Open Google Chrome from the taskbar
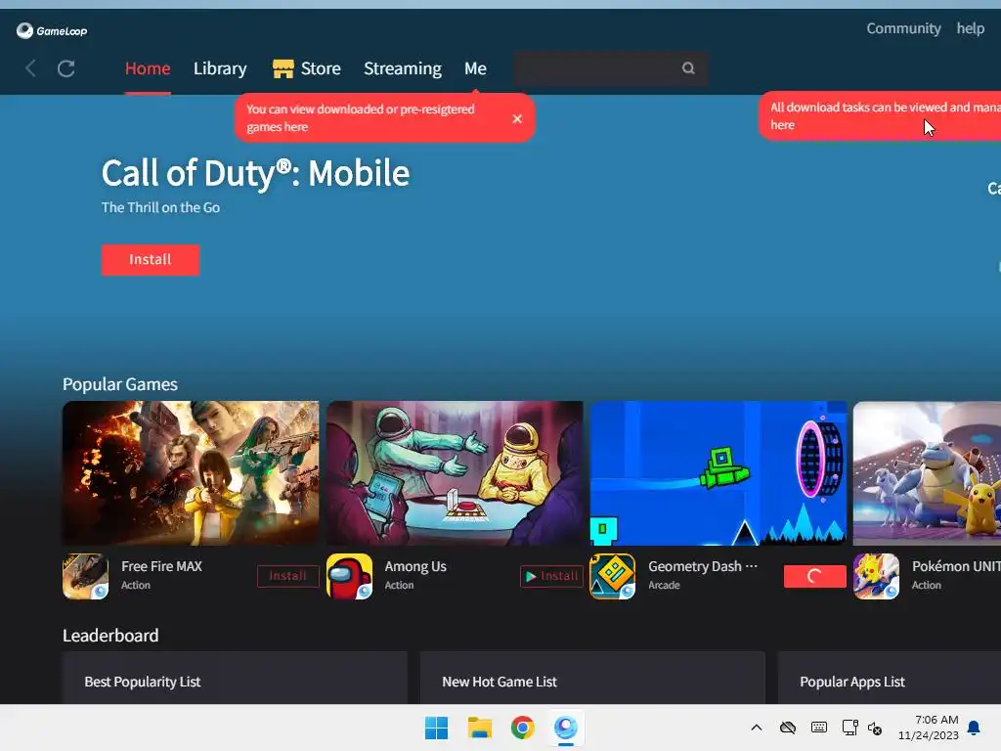This screenshot has height=751, width=1001. pyautogui.click(x=522, y=728)
